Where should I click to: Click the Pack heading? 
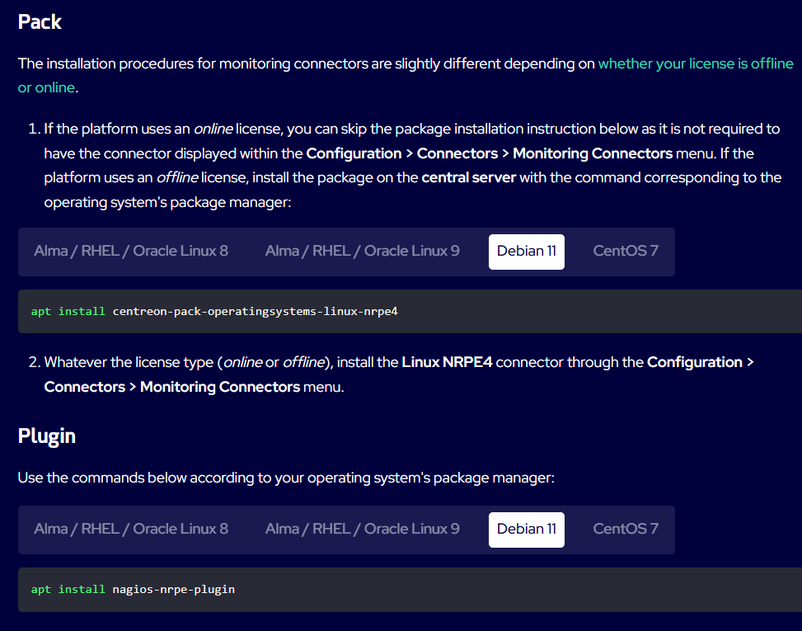(x=40, y=22)
